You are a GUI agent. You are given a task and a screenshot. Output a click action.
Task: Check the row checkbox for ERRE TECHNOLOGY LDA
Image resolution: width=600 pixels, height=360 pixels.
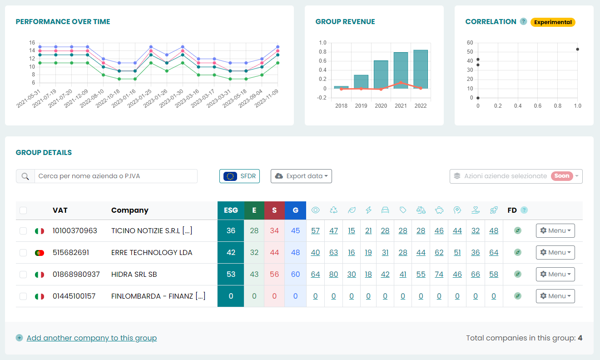23,252
